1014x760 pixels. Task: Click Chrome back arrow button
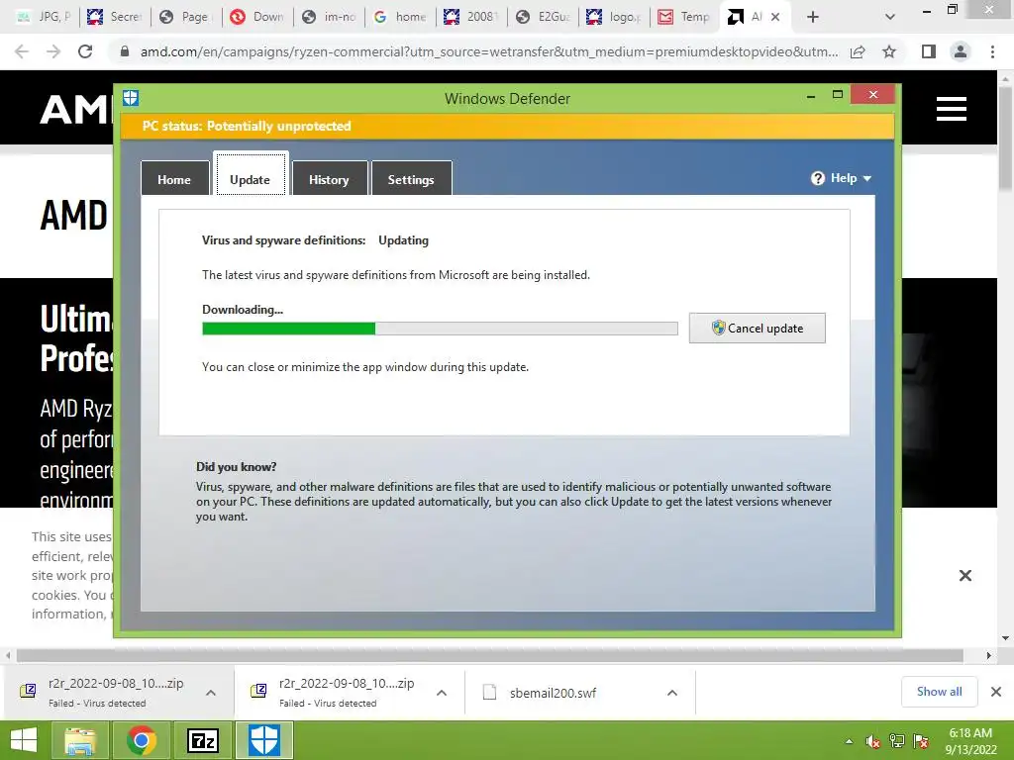(22, 51)
